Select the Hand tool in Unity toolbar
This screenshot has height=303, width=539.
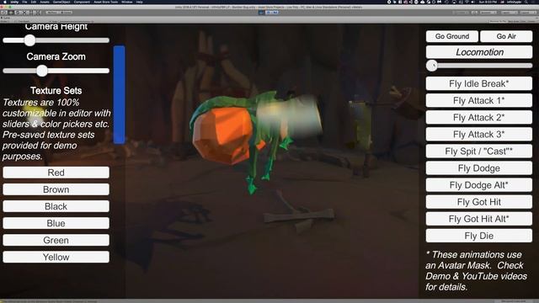4,13
